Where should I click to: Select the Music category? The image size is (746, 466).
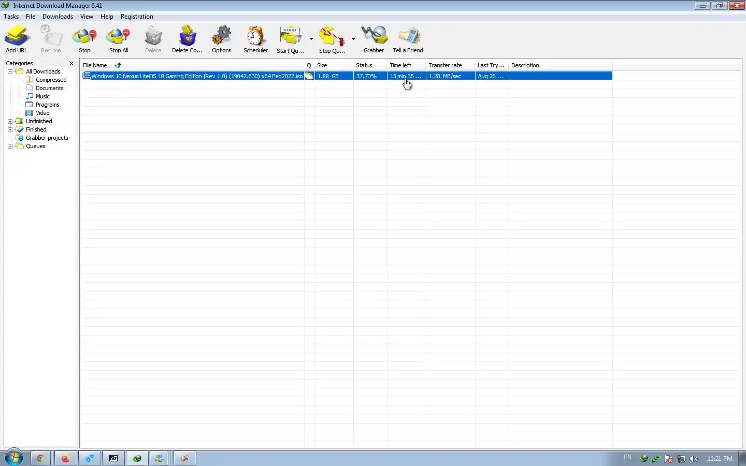[42, 96]
